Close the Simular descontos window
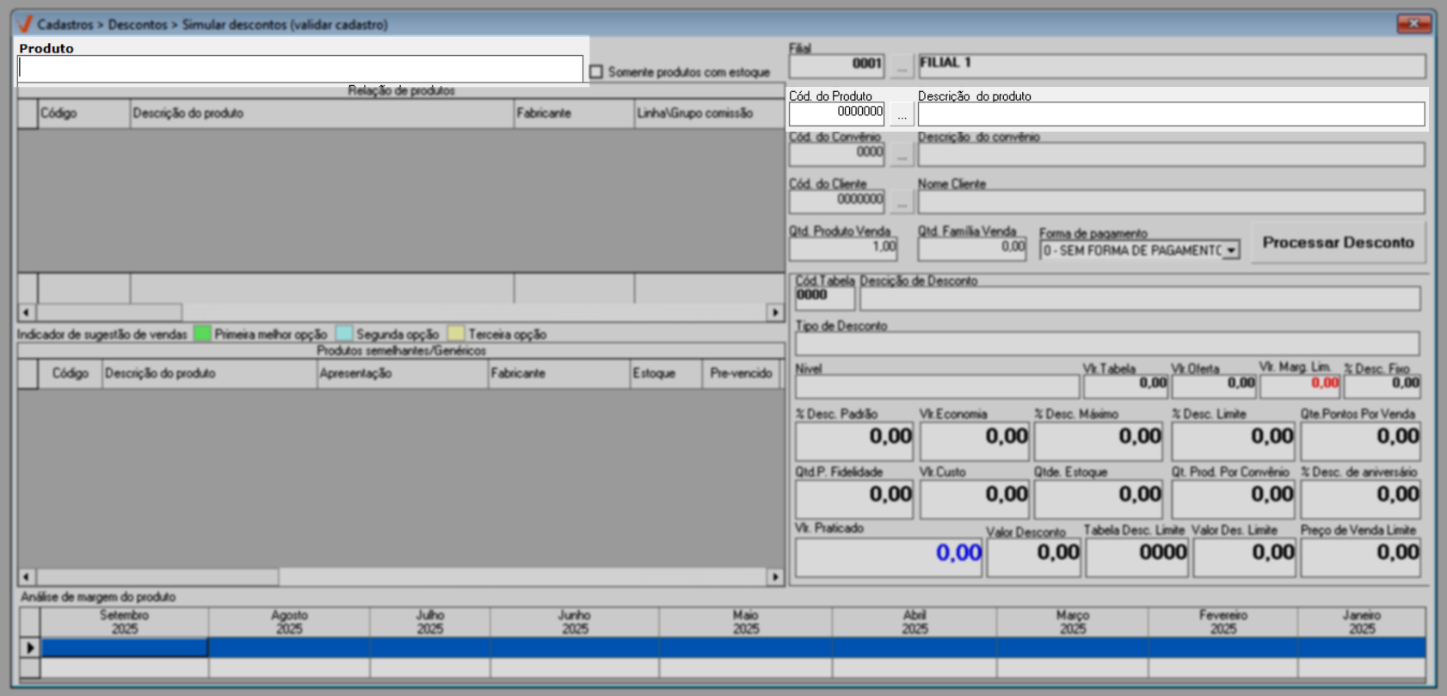 pyautogui.click(x=1413, y=23)
